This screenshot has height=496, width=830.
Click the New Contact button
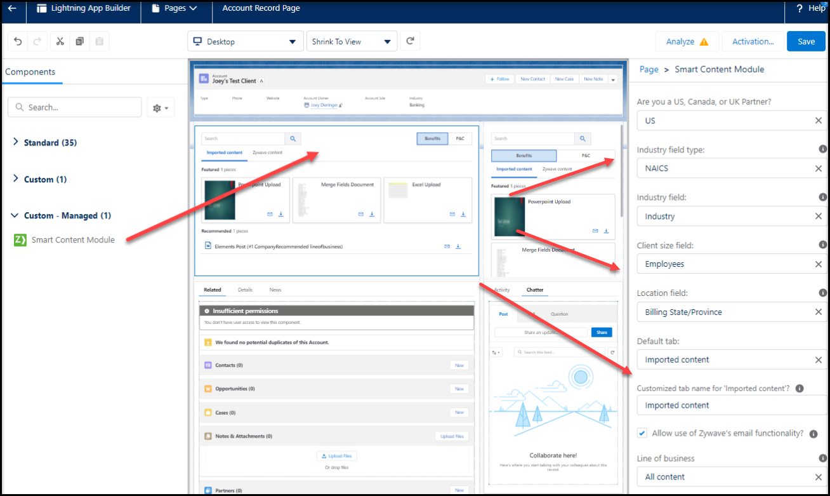point(532,79)
